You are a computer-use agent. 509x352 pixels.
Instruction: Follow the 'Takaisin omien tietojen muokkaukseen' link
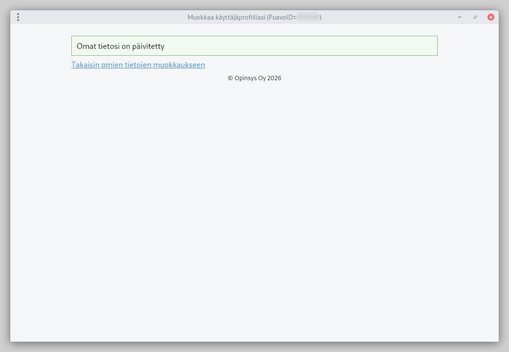click(x=138, y=65)
